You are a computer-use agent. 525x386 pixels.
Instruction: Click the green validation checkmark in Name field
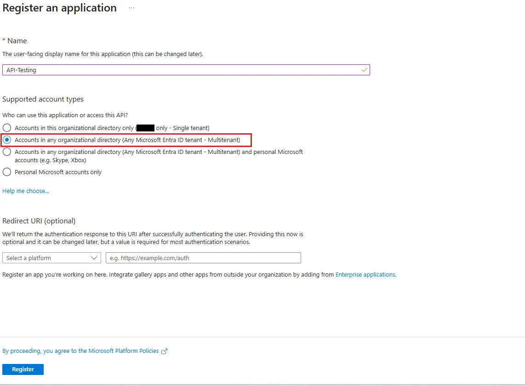(x=364, y=70)
